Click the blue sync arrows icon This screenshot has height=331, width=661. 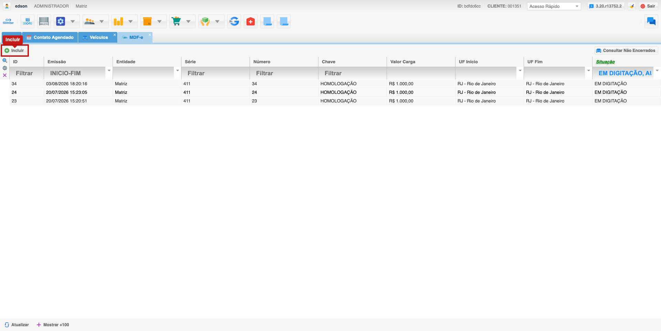coord(234,21)
